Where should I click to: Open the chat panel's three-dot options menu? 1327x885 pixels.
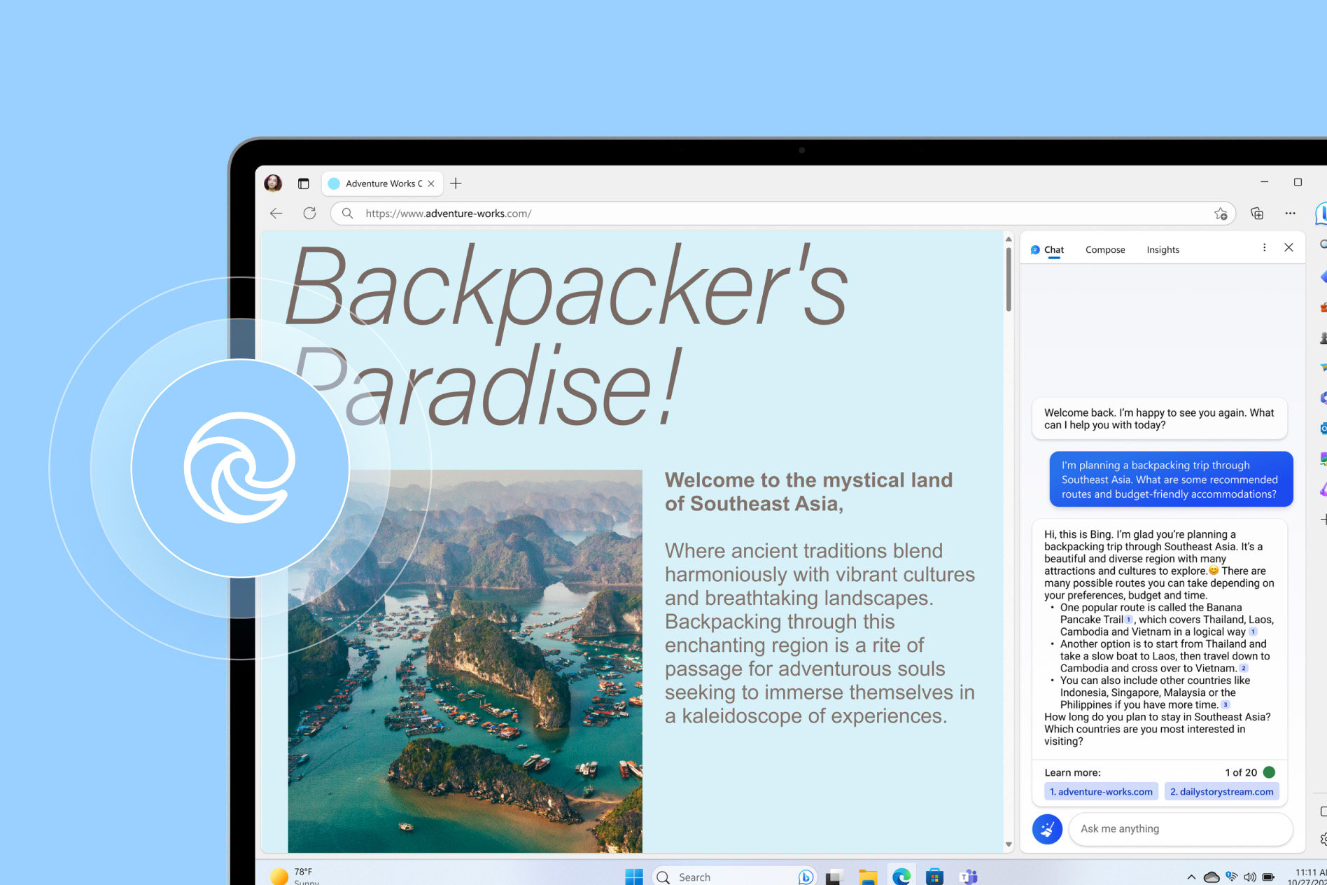click(1264, 247)
